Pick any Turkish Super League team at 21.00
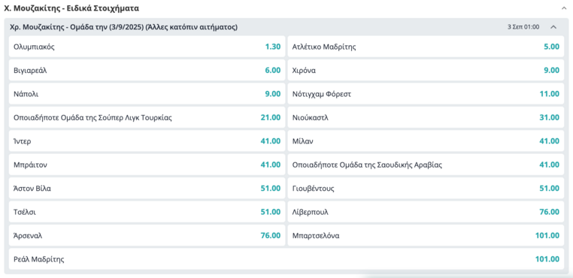 tap(147, 118)
